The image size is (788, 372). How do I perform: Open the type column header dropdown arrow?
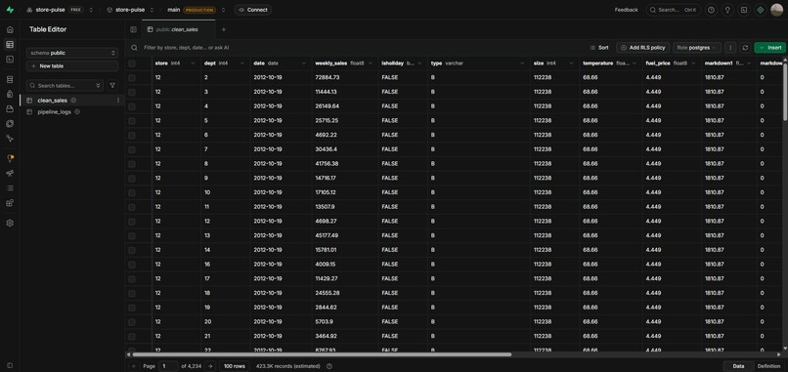click(x=522, y=63)
